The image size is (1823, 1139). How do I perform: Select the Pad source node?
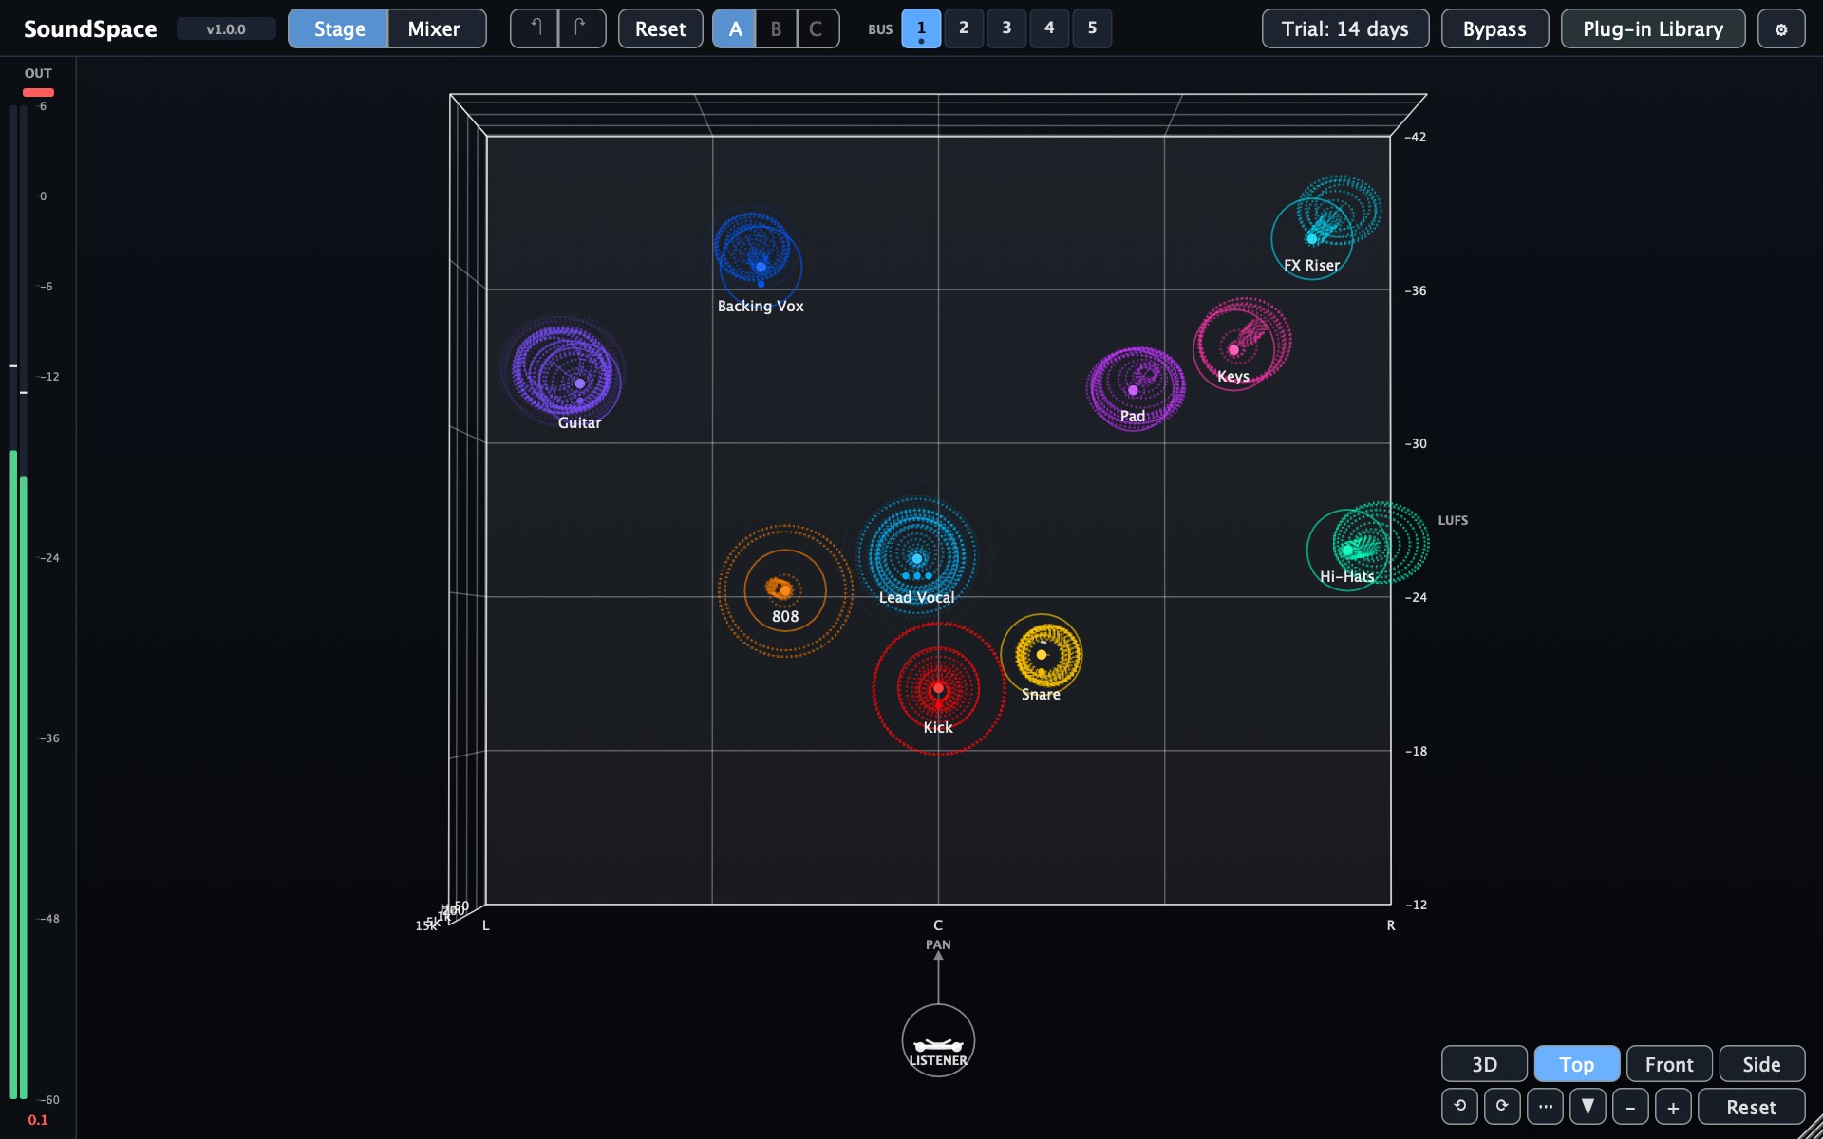pyautogui.click(x=1133, y=390)
